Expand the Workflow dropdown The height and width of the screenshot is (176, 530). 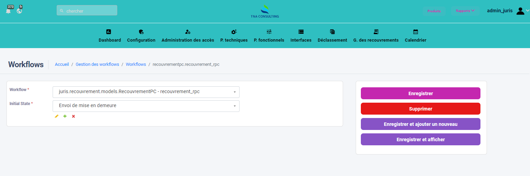click(146, 92)
